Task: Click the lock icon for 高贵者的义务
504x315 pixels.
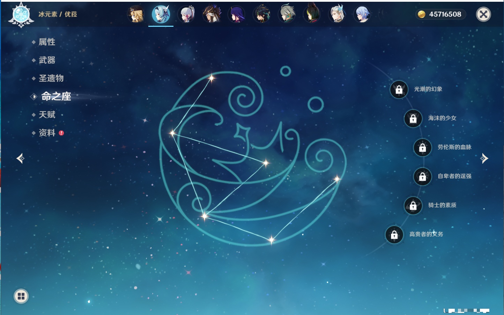Action: click(394, 235)
